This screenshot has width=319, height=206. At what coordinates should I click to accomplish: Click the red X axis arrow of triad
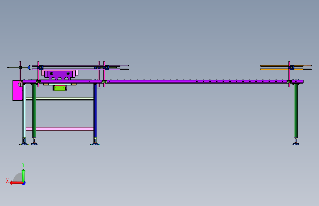[16, 183]
